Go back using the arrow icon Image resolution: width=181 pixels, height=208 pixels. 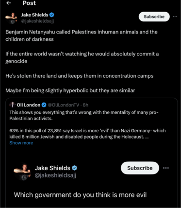tap(9, 3)
